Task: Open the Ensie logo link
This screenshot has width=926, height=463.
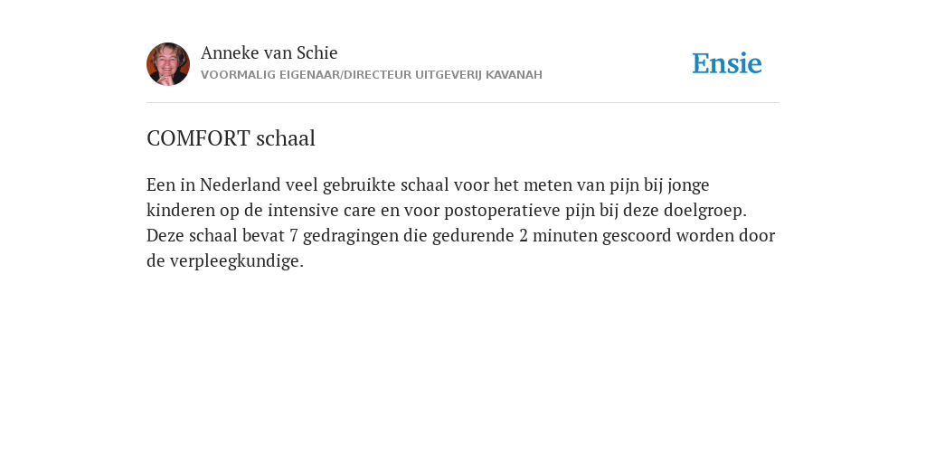Action: (727, 64)
